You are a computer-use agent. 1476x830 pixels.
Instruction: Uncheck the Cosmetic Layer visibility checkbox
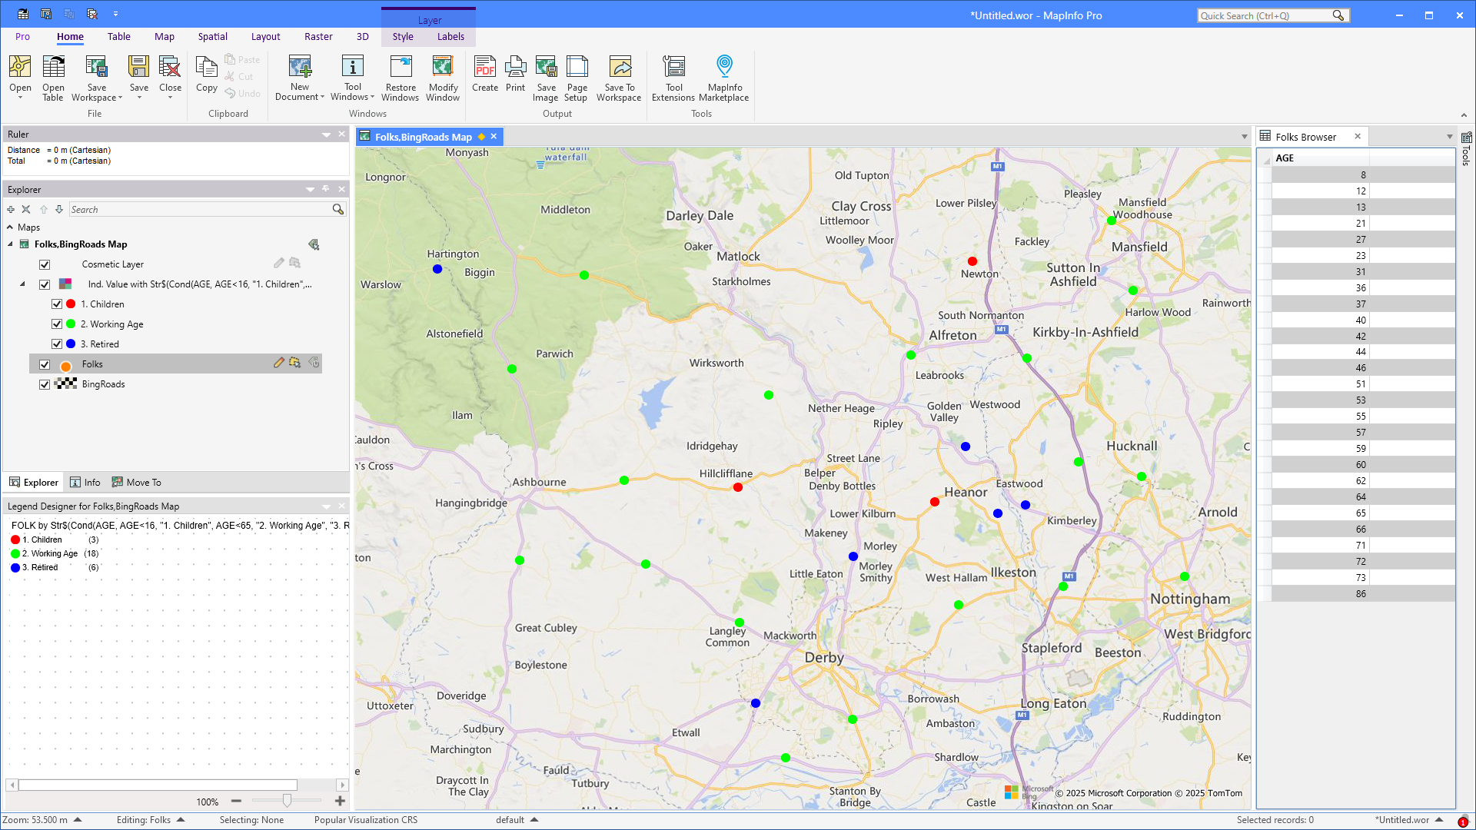point(45,264)
